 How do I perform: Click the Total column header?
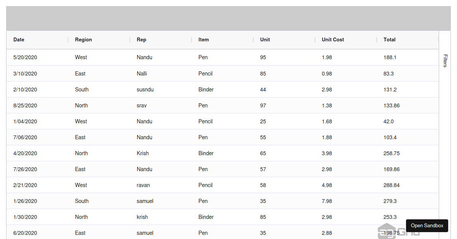[x=389, y=39]
